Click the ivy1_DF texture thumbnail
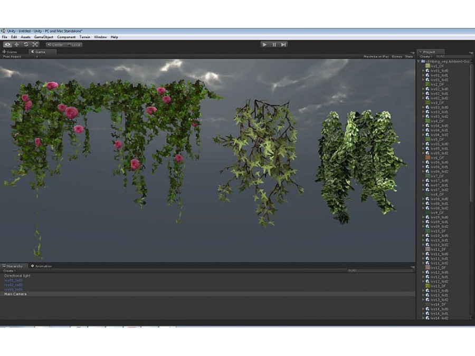Image resolution: width=475 pixels, height=356 pixels. click(427, 66)
